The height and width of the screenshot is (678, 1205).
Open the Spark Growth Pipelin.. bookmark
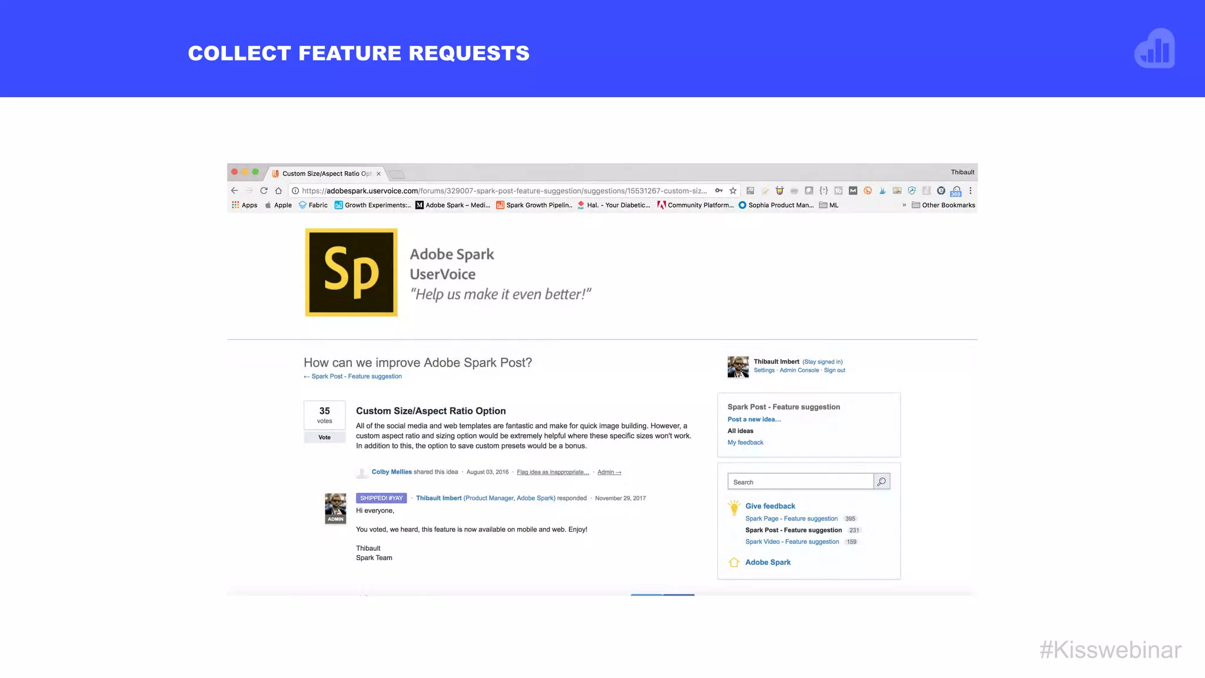click(x=534, y=205)
